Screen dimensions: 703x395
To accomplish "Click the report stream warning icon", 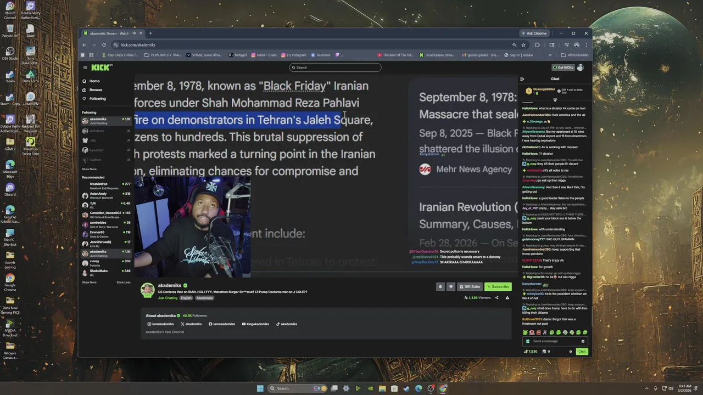I will coord(507,298).
